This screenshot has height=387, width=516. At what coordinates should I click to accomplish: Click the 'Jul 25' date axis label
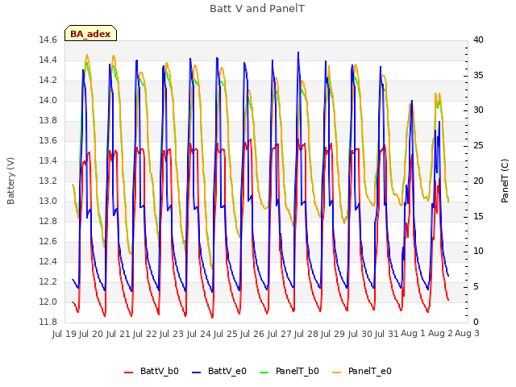tap(226, 334)
